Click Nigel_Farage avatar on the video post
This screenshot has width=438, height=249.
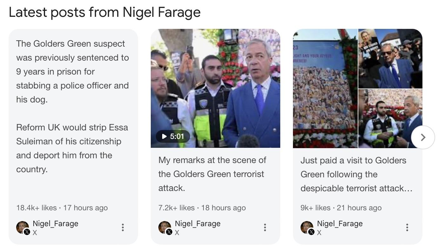(165, 228)
